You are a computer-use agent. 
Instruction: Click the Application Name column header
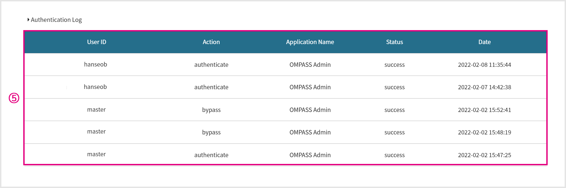310,42
